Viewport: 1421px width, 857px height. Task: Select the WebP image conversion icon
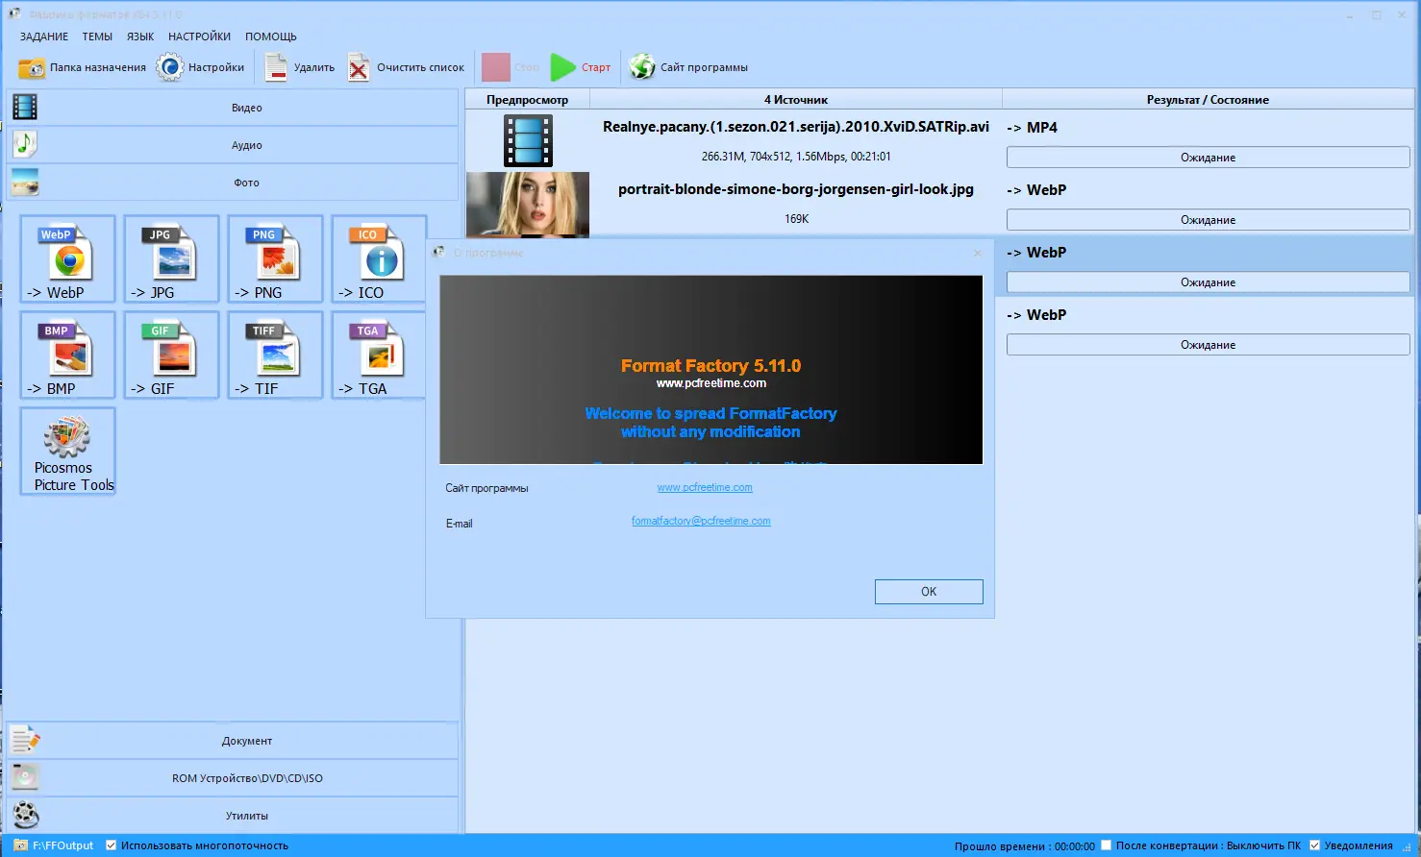tap(66, 258)
